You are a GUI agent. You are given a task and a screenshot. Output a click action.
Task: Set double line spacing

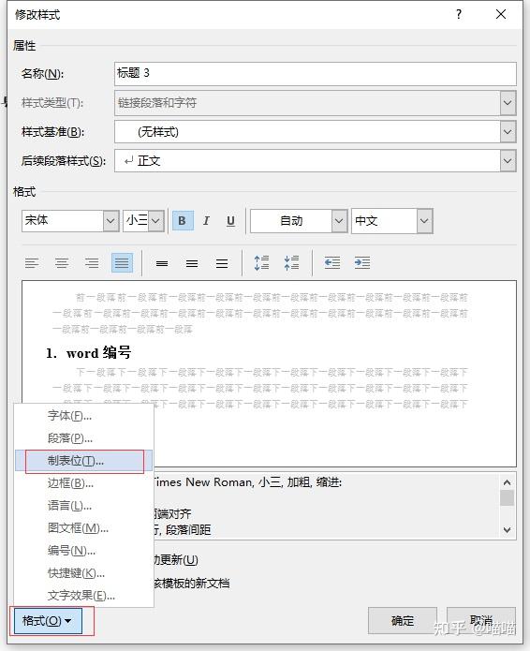222,263
